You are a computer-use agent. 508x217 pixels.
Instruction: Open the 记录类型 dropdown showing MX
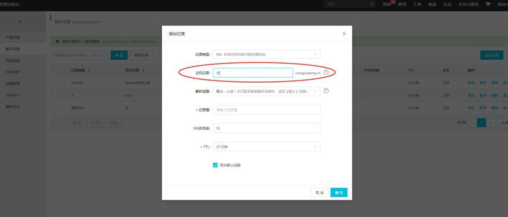266,54
